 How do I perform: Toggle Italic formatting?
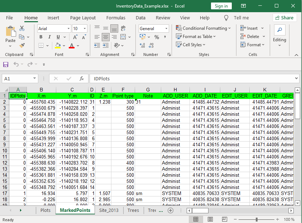(x=49, y=37)
